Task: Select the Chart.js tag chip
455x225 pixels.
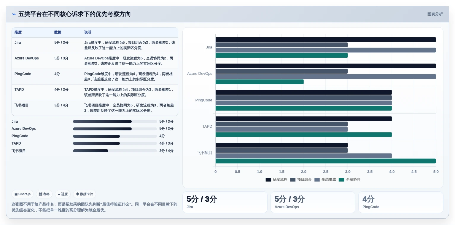Action: click(23, 194)
